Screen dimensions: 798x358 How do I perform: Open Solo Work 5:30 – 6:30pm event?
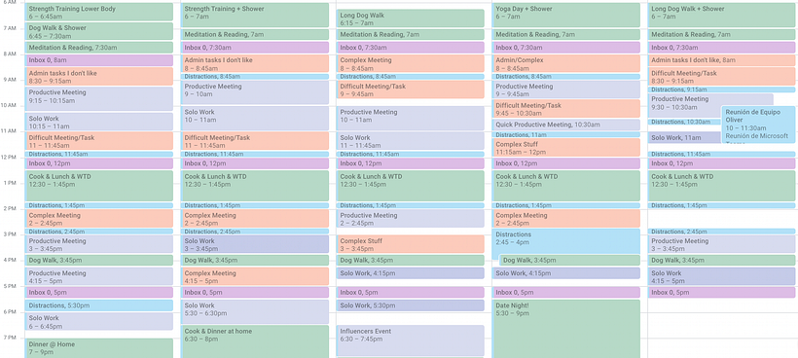[255, 311]
